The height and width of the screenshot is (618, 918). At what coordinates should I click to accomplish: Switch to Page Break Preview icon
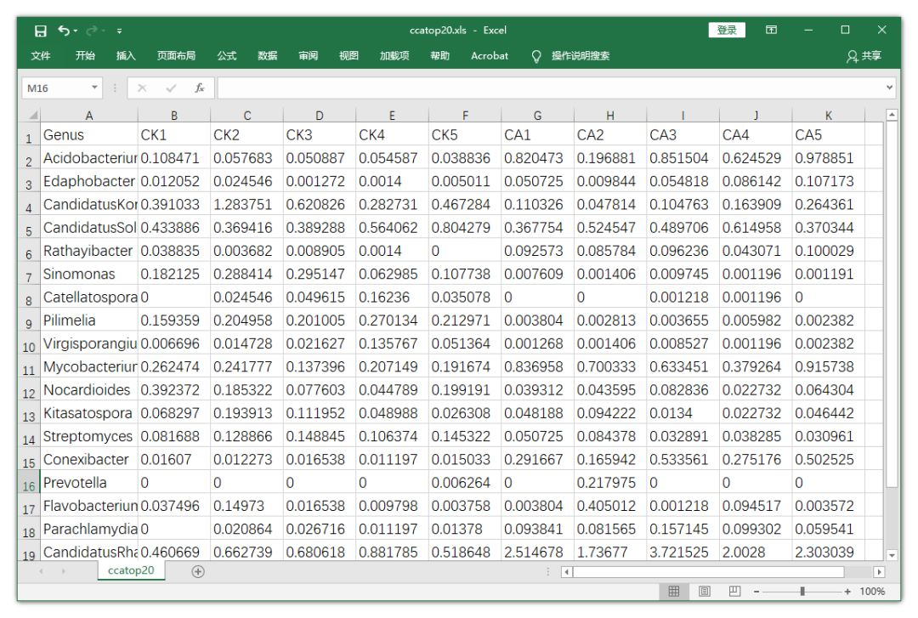[734, 591]
